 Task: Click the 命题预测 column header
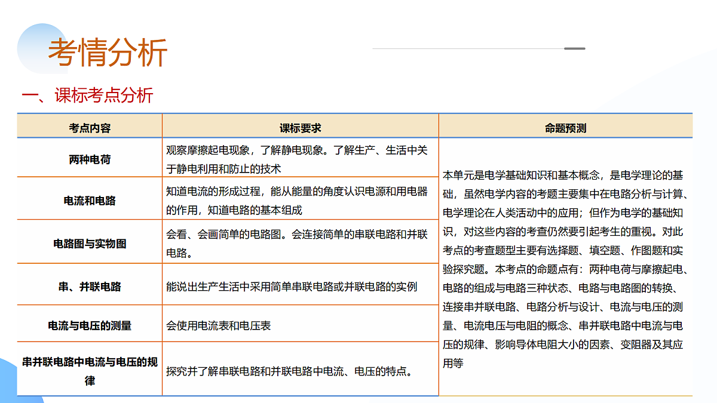(x=565, y=128)
